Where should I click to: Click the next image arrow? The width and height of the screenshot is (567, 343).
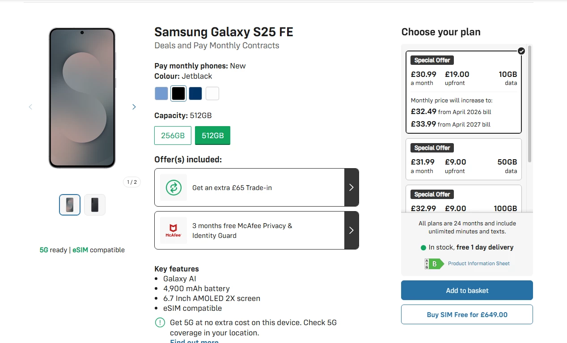(x=134, y=107)
